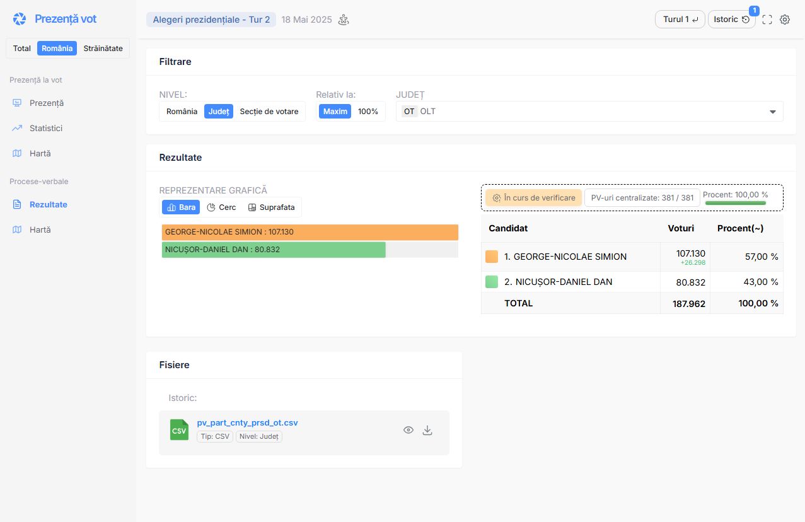Click the Prezență vot logo icon
The height and width of the screenshot is (522, 805).
coord(20,19)
